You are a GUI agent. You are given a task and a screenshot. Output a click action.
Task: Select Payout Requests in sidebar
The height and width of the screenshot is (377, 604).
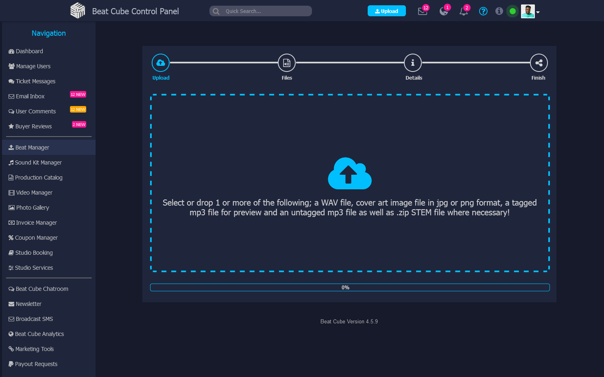[x=36, y=364]
